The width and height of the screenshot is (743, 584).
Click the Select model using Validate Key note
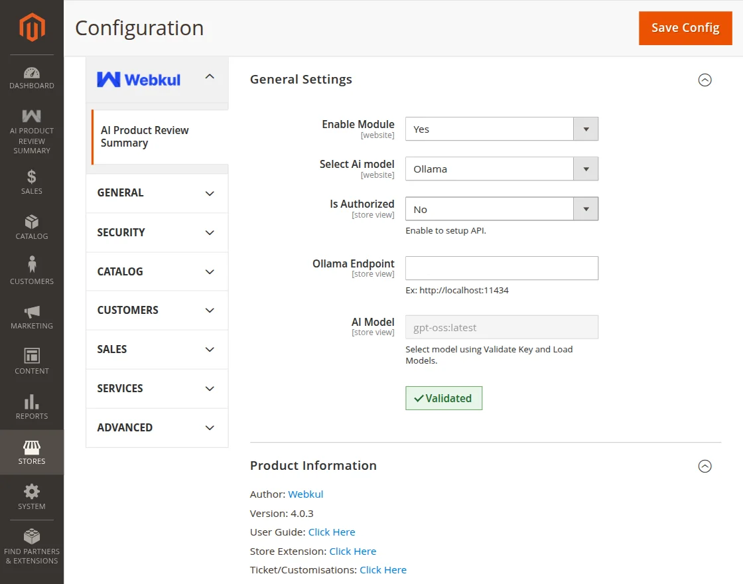(x=489, y=355)
